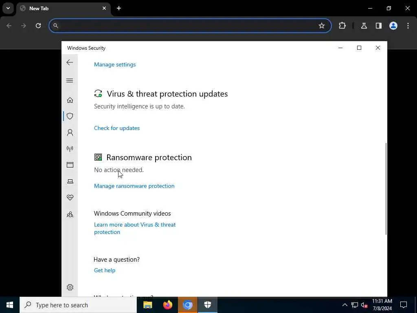Toggle Chrome side panel icon

click(379, 26)
